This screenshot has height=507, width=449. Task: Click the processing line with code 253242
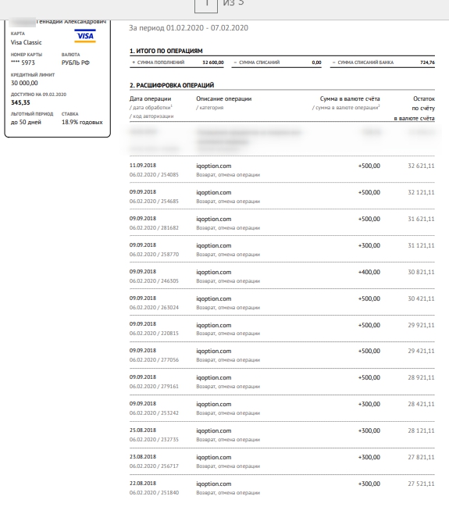click(154, 412)
